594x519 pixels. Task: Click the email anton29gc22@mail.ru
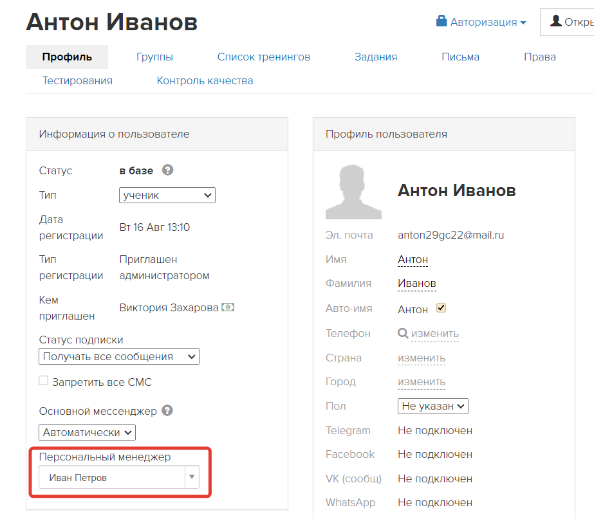pos(450,235)
